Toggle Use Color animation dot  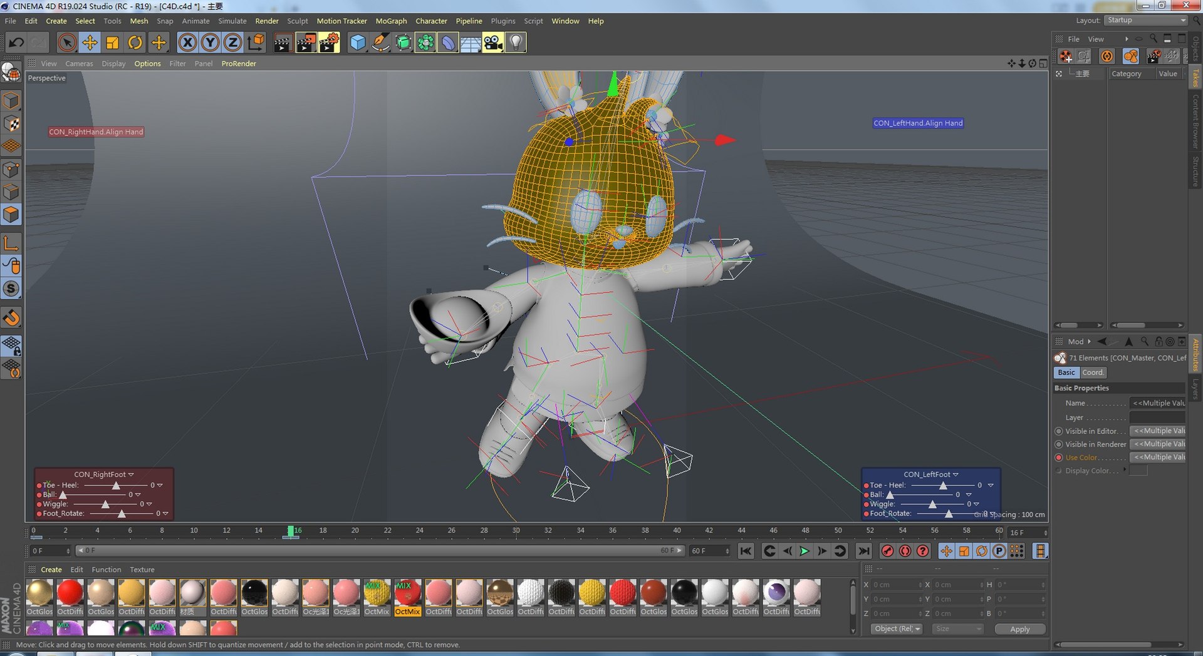1059,457
